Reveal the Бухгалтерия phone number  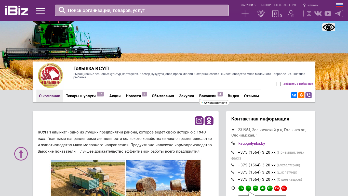coord(257,165)
